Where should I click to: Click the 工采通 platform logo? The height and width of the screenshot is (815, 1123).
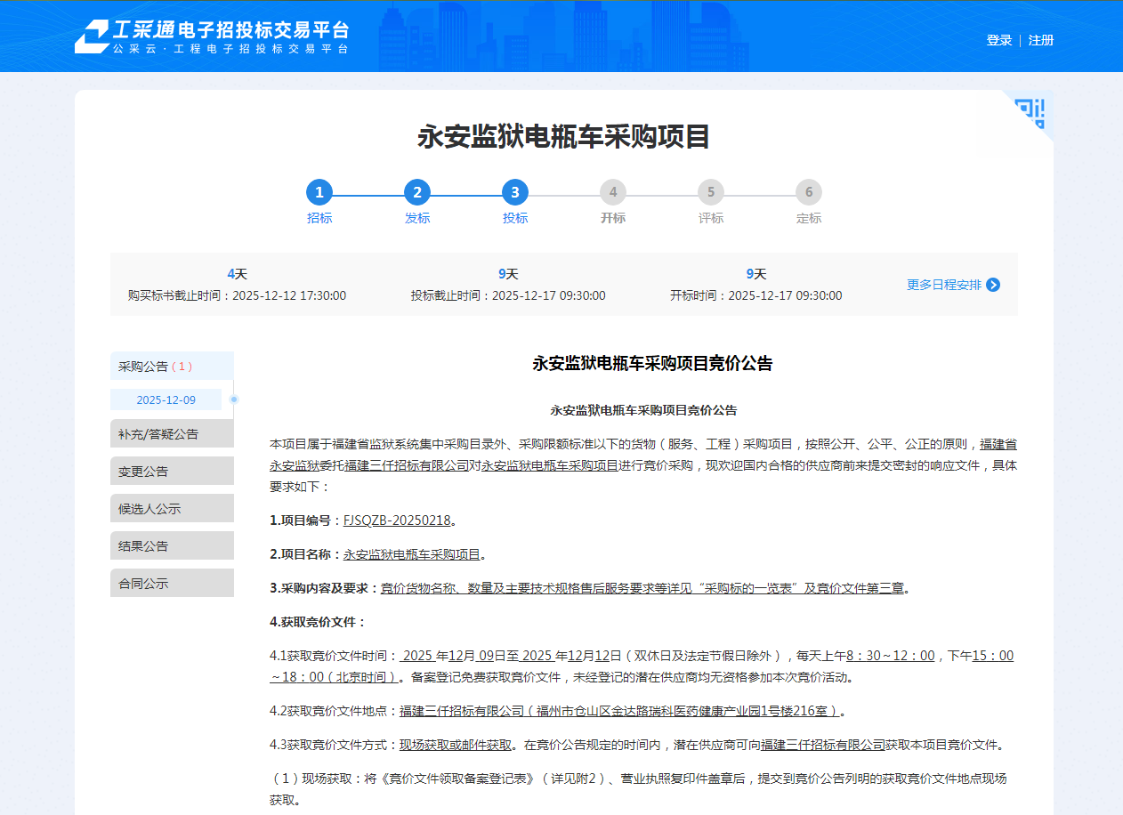point(211,36)
